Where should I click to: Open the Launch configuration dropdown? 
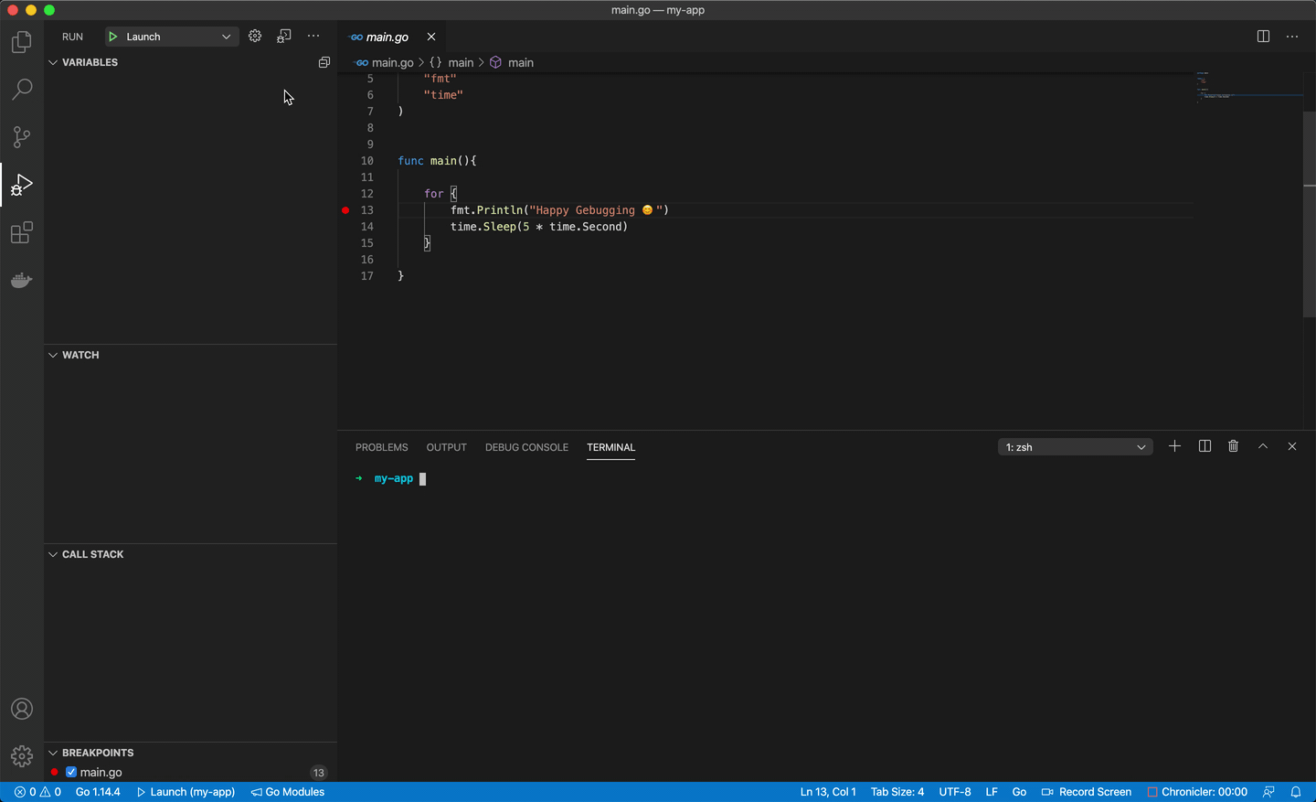point(172,37)
